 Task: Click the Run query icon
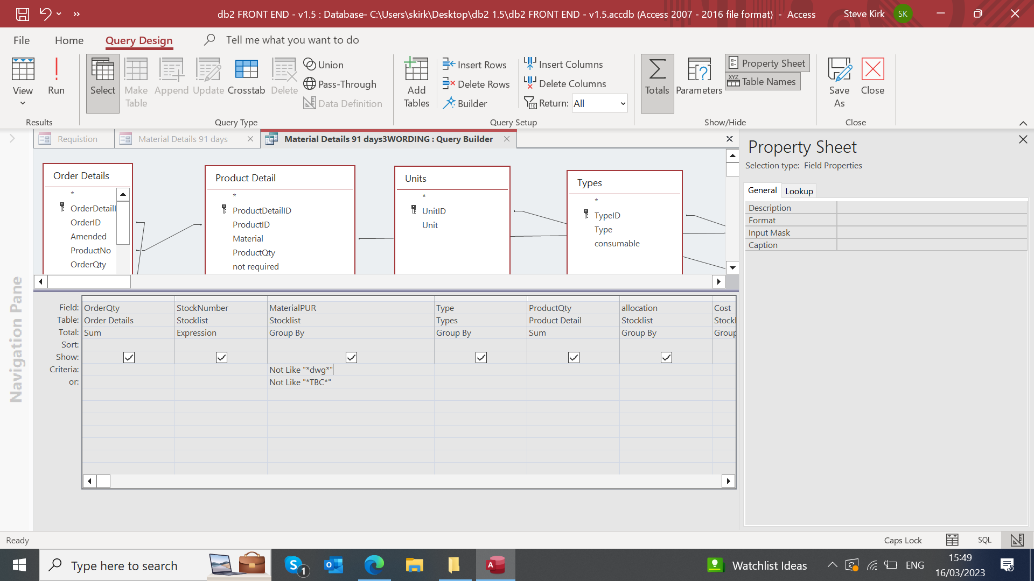56,77
